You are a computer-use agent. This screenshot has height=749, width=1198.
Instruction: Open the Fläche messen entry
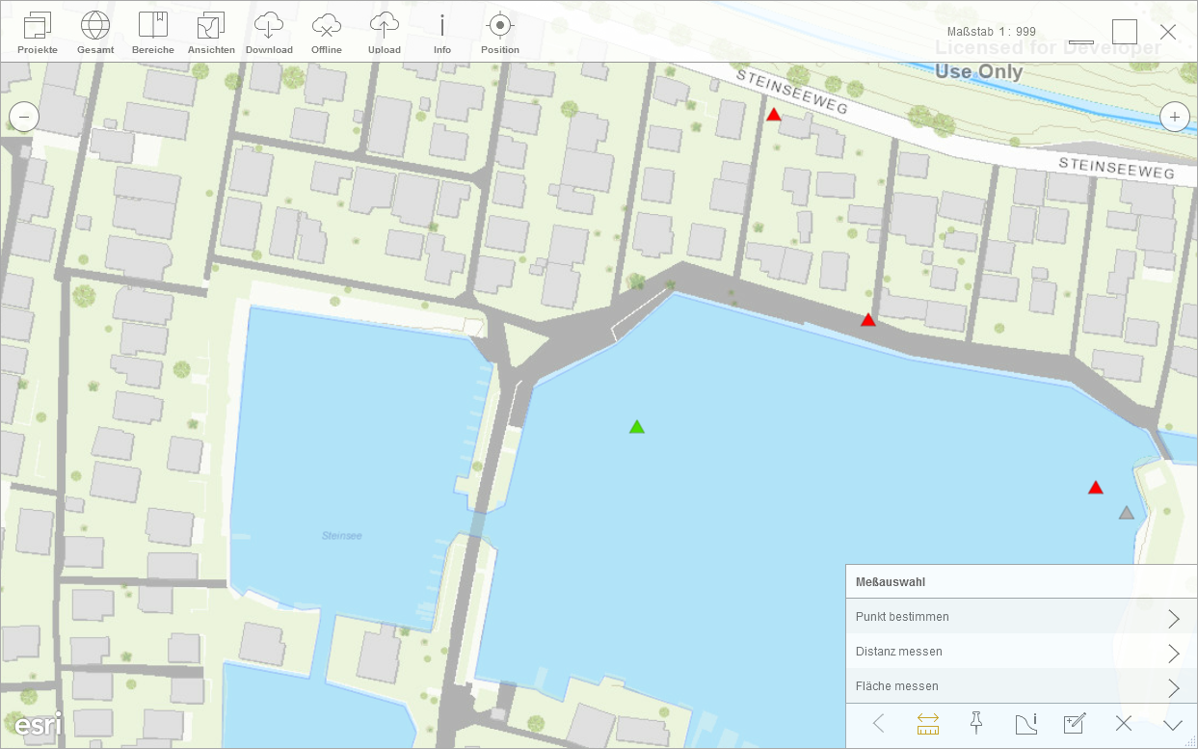pos(1019,686)
